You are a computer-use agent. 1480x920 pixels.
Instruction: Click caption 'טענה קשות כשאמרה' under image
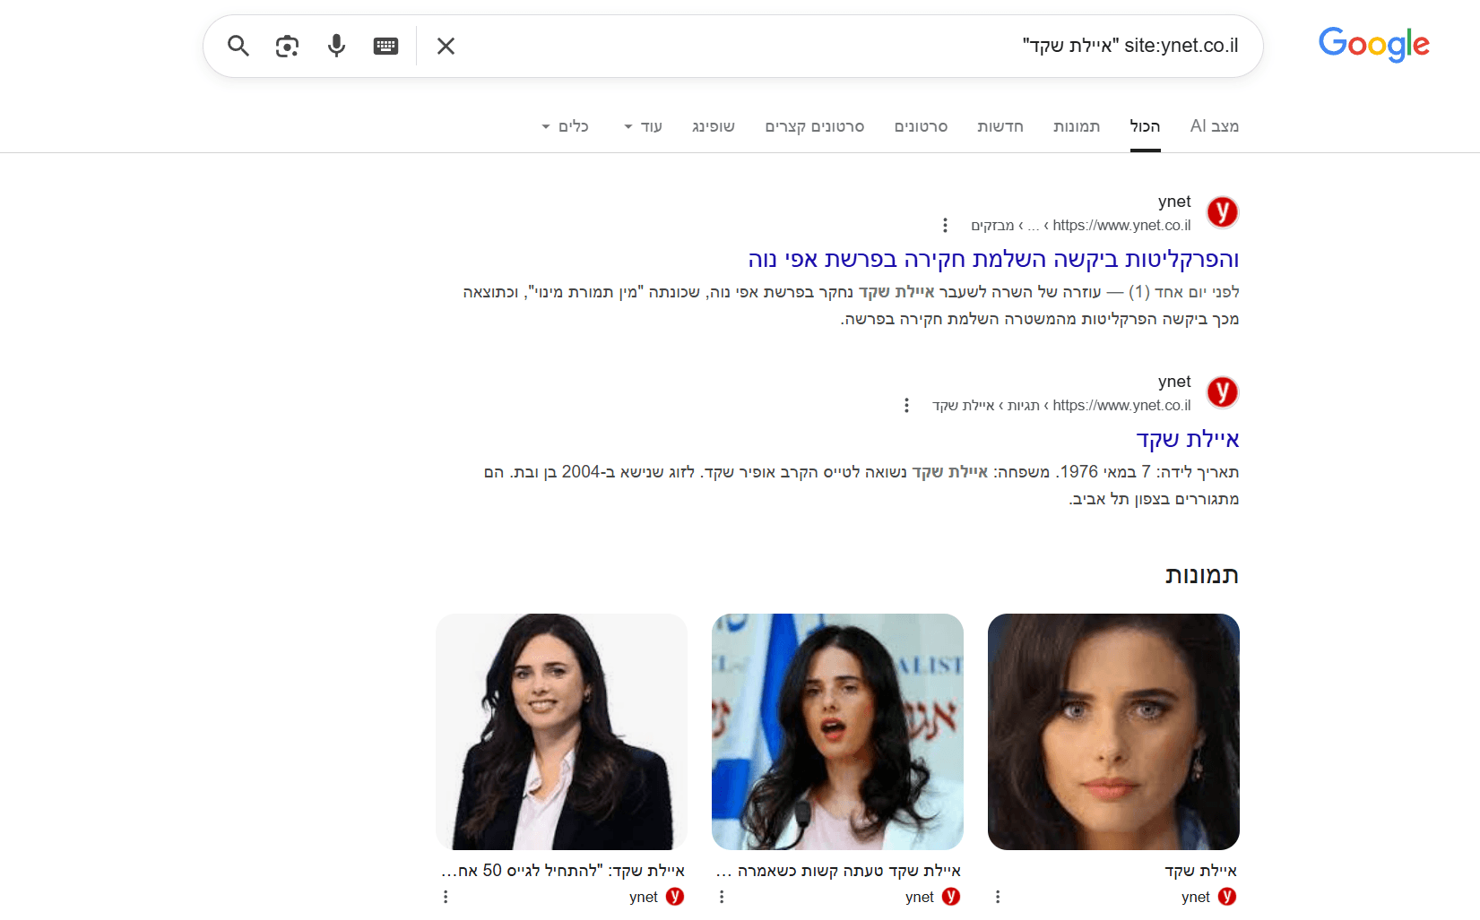(838, 871)
